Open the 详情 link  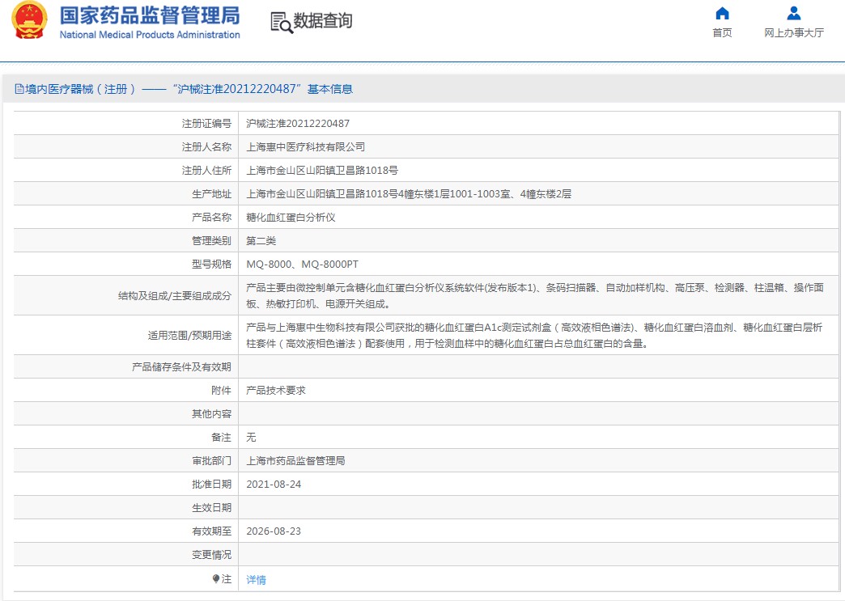[256, 580]
